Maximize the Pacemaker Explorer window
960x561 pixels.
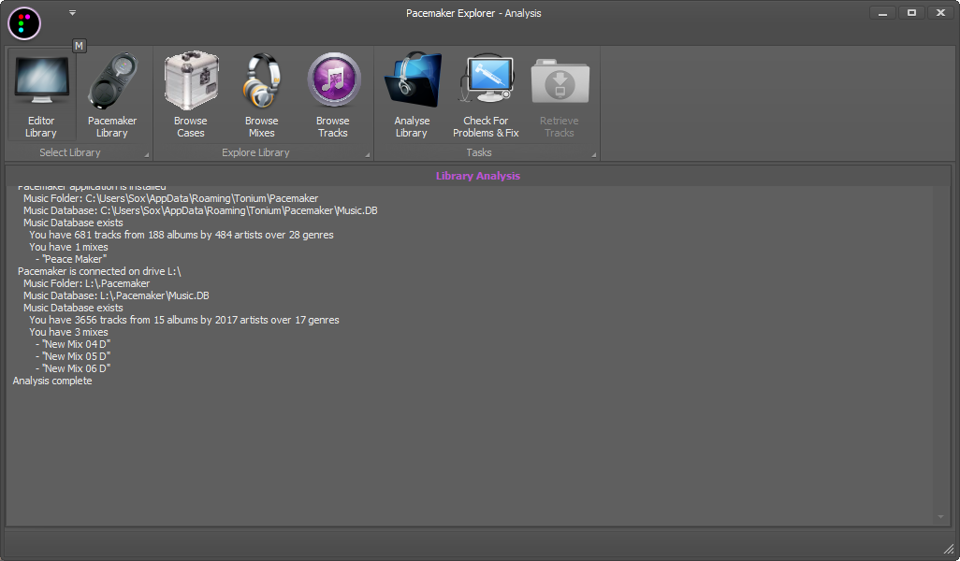[911, 13]
